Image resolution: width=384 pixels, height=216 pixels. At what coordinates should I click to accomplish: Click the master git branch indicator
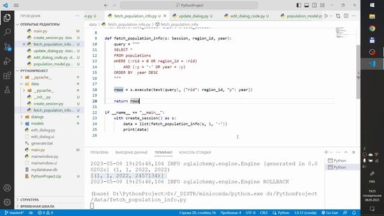pyautogui.click(x=14, y=213)
